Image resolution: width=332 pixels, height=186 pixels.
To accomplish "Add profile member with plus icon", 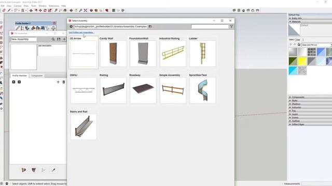I will click(x=58, y=82).
